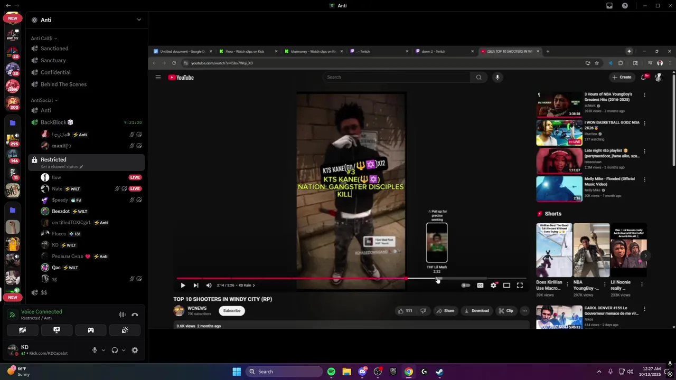Like the video with 111 likes
This screenshot has width=676, height=380.
[x=405, y=310]
